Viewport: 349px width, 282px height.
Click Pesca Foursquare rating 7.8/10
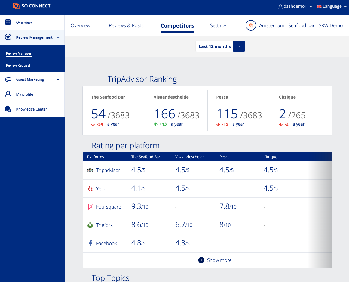pos(228,206)
